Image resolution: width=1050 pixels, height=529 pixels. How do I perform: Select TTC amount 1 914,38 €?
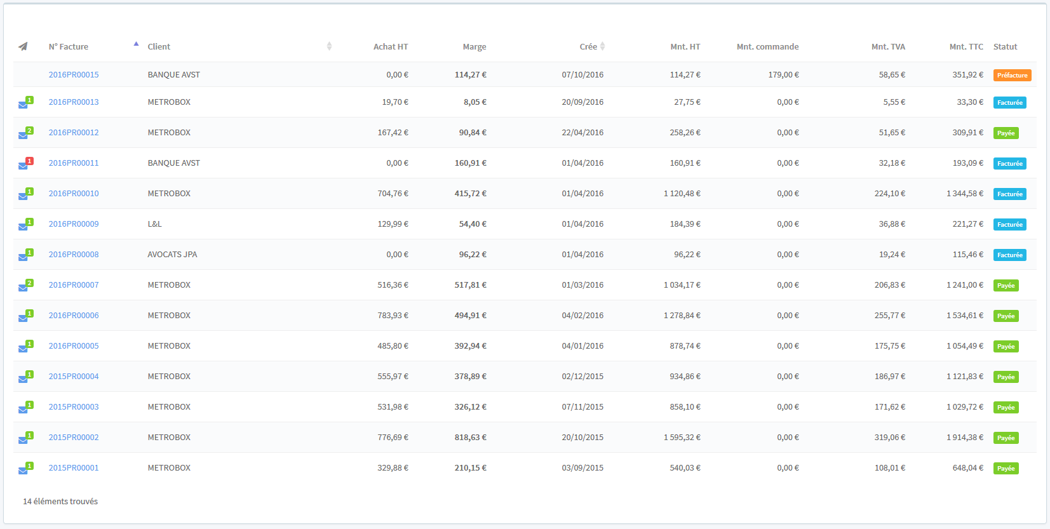pos(965,437)
